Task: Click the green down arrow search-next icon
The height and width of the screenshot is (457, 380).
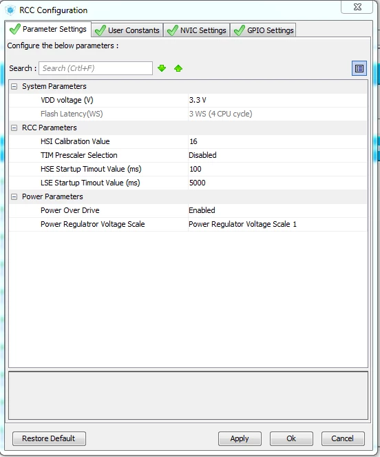Action: (162, 68)
